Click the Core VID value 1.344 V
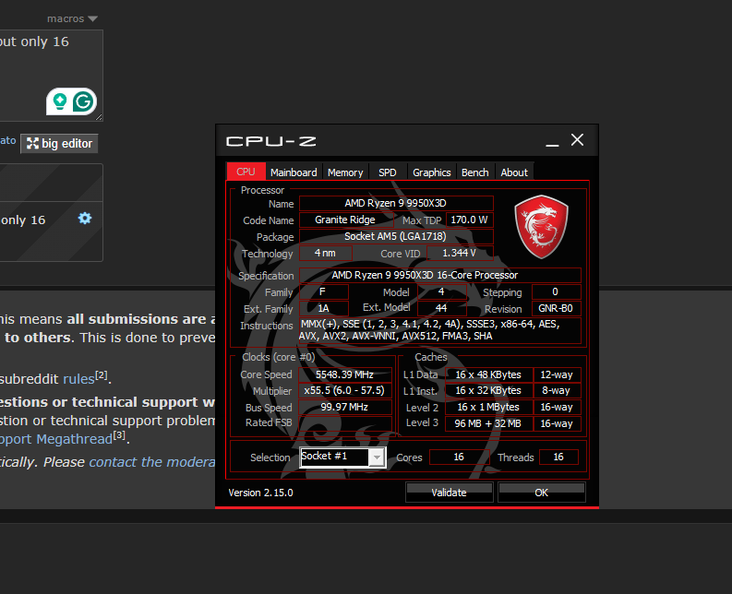 click(460, 253)
